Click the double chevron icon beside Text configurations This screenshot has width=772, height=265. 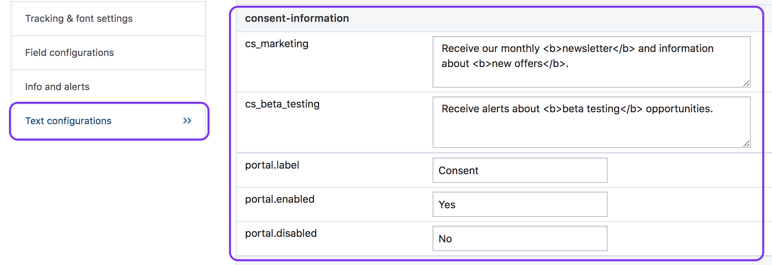(187, 121)
